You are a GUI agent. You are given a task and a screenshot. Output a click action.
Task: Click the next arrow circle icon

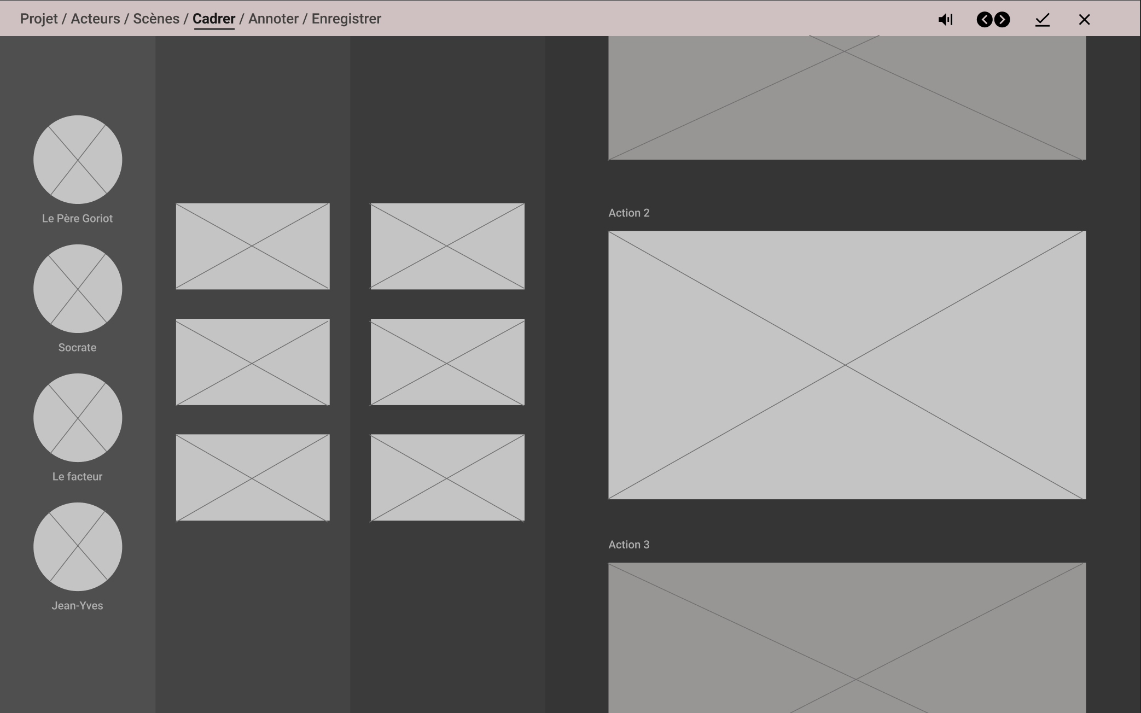[1002, 20]
